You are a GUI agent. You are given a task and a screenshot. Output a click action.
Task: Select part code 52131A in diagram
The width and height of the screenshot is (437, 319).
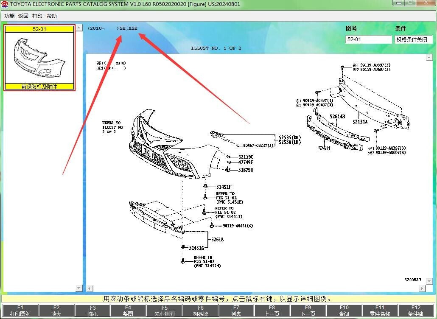tap(360, 121)
